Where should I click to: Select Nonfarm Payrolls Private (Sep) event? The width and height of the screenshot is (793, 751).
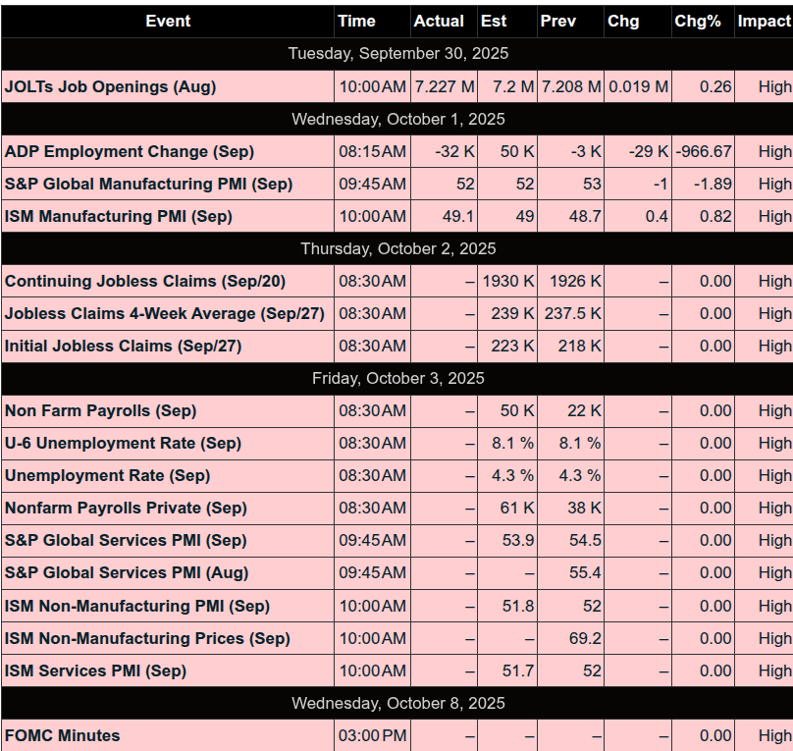click(x=126, y=508)
